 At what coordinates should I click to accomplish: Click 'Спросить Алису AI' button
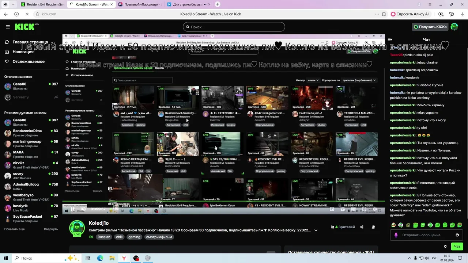410,14
